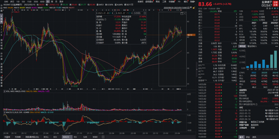Expand the date range dropdown arrow
This screenshot has width=279, height=139.
tap(191, 8)
